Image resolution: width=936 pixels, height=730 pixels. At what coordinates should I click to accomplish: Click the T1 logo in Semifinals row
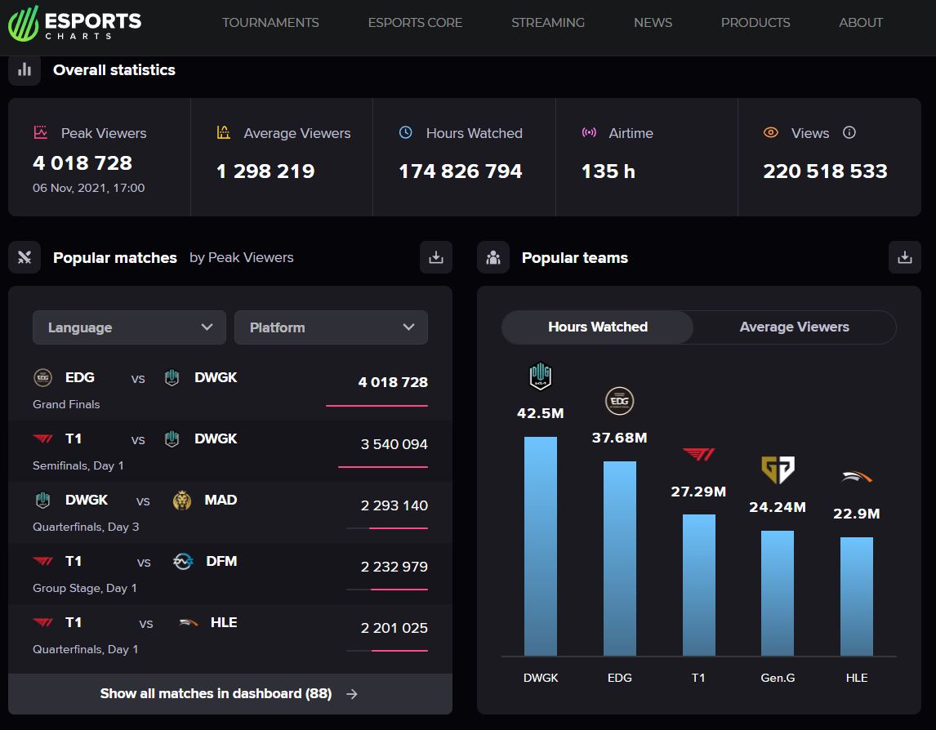pos(43,438)
